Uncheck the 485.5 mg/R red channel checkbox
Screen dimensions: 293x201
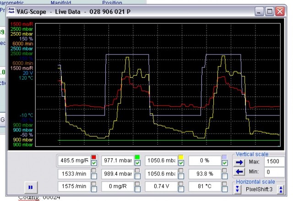tap(94, 163)
